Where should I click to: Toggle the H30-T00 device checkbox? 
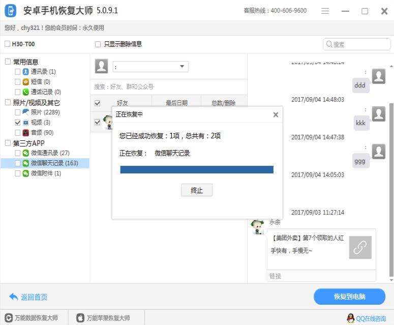click(8, 44)
